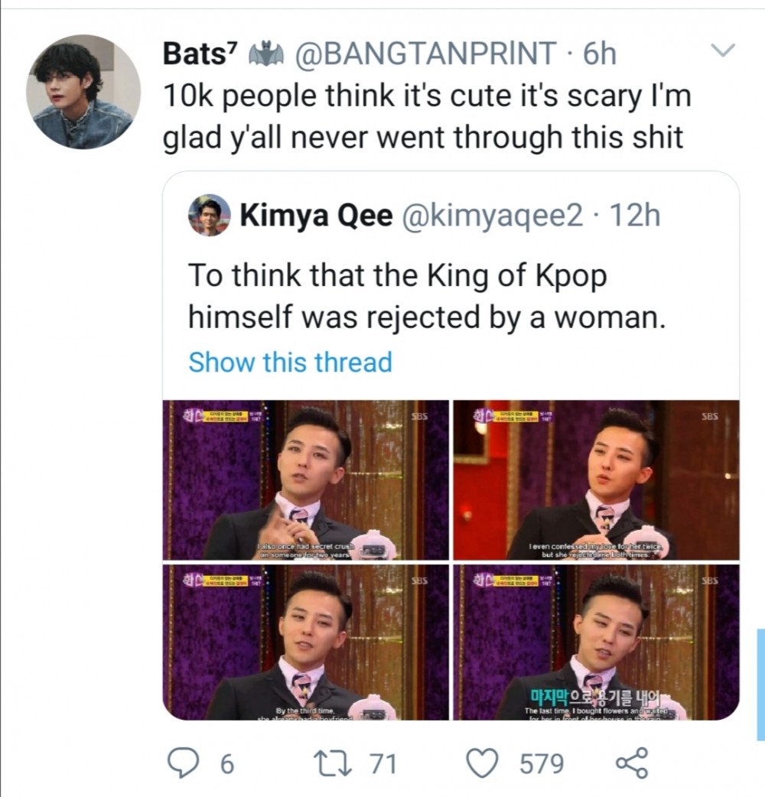Click the bat emoji next to Bats name
765x797 pixels.
[x=265, y=54]
